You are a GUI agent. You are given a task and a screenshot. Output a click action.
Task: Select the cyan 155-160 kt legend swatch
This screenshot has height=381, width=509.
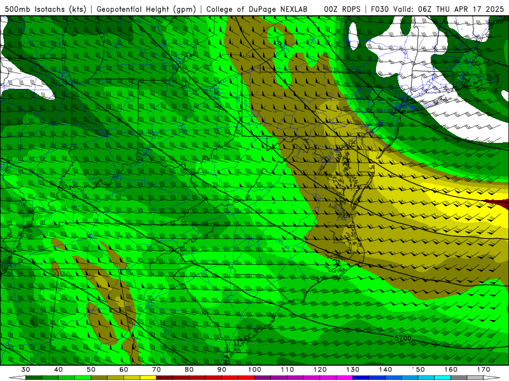click(x=442, y=378)
